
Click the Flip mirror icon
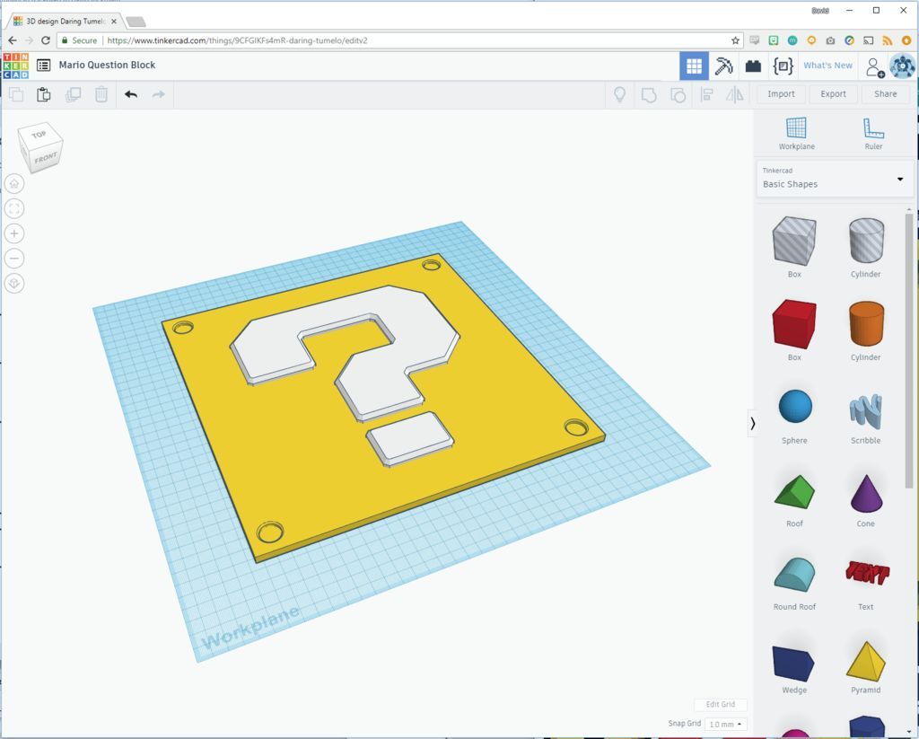tap(735, 95)
